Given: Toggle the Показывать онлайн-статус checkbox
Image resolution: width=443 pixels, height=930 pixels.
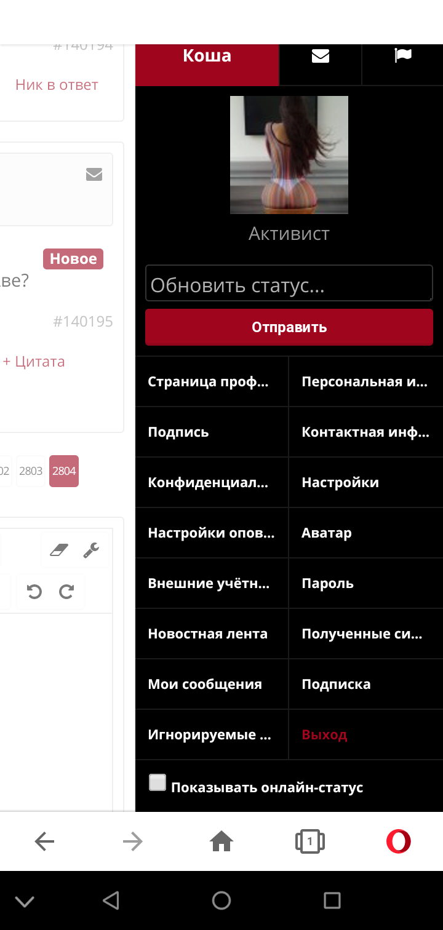Looking at the screenshot, I should 158,782.
